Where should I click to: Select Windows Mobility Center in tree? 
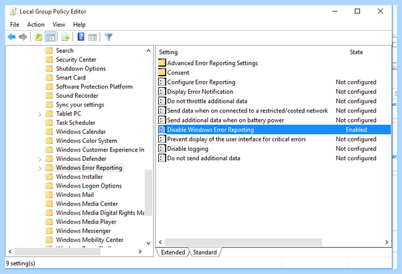pos(90,240)
